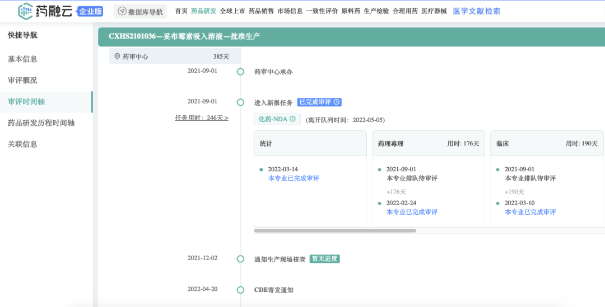
Task: Click the location pin icon beside 药审中心
Action: click(x=117, y=56)
